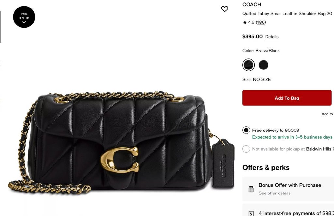Click the Add To Bag button

point(287,98)
